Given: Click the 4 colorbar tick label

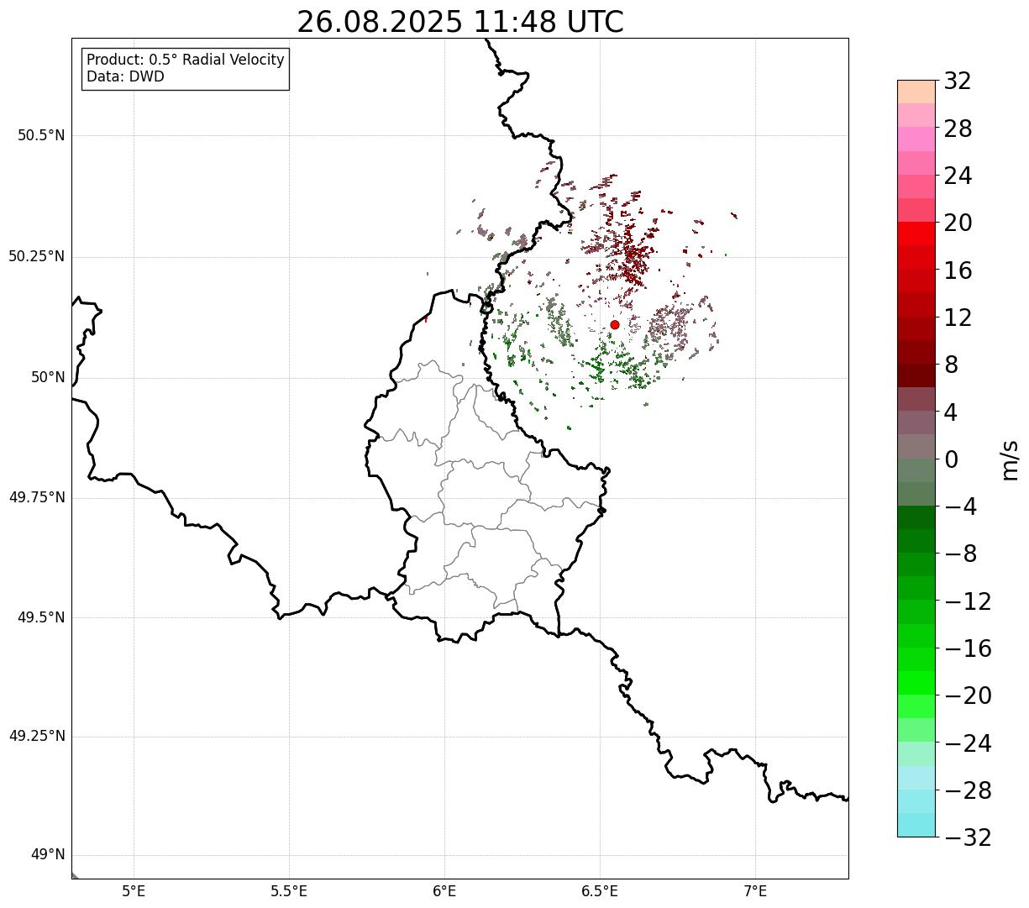Looking at the screenshot, I should click(951, 412).
